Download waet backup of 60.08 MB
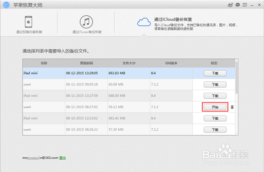Screen dimensions: 264x172 click(215, 85)
